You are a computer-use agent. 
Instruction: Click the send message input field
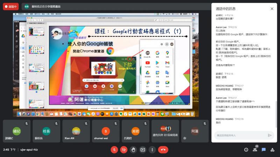point(241,135)
